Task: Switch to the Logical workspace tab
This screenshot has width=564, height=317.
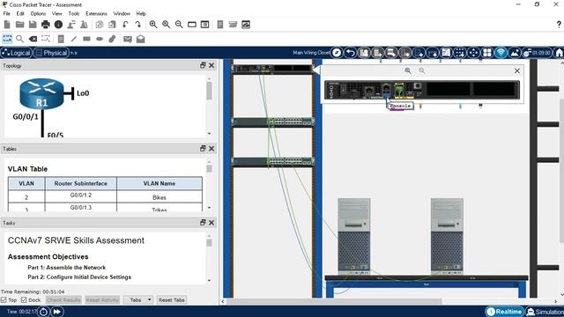Action: coord(16,53)
